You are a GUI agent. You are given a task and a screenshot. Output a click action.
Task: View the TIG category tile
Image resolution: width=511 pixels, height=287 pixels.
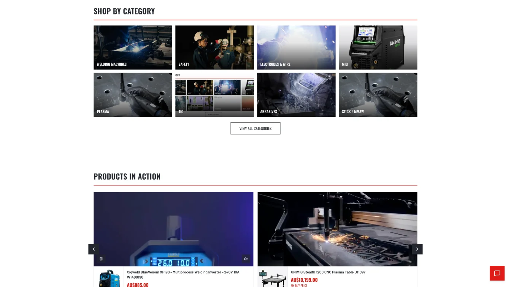tap(214, 95)
